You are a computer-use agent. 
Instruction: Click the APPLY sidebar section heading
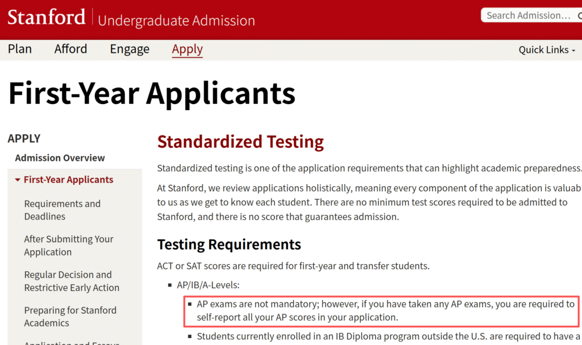click(24, 138)
